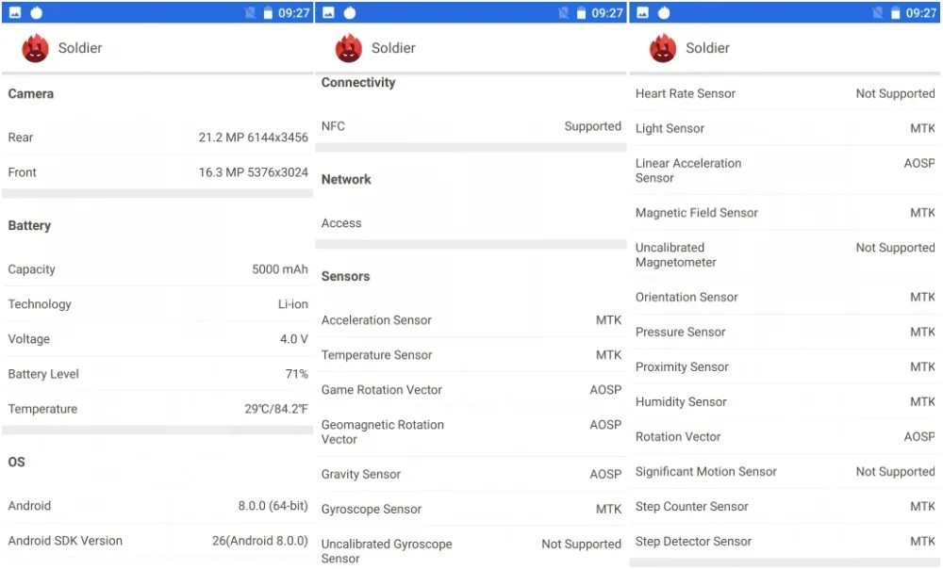Select the Light Sensor row label
Viewport: 943px width, 569px height.
click(670, 128)
